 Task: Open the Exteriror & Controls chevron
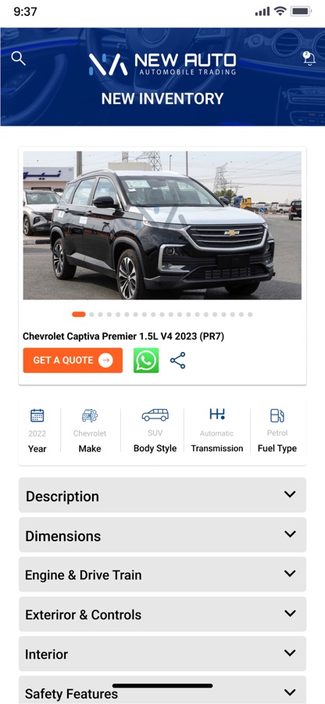click(290, 613)
